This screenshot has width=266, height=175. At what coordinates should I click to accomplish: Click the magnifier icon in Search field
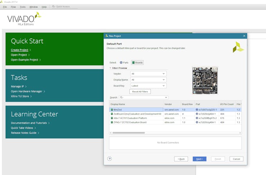pyautogui.click(x=121, y=97)
